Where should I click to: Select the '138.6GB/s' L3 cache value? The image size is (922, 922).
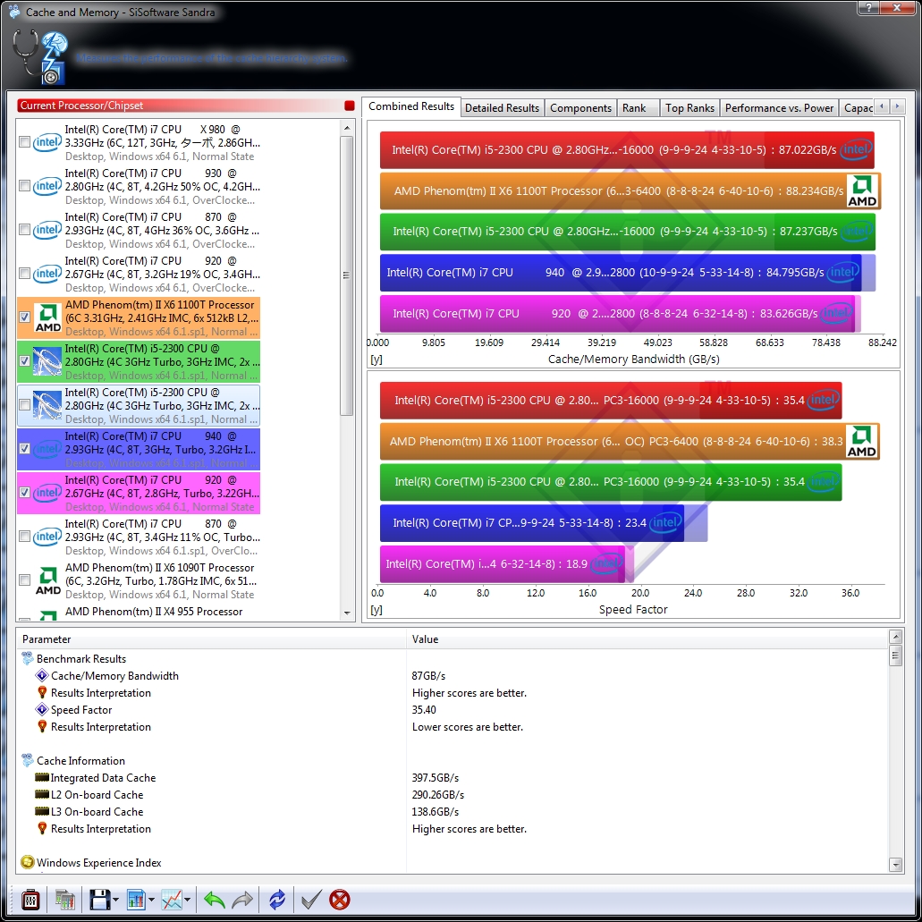point(436,811)
